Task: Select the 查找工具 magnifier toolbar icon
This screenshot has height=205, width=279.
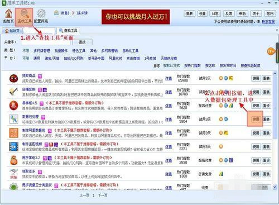Action: pos(24,16)
